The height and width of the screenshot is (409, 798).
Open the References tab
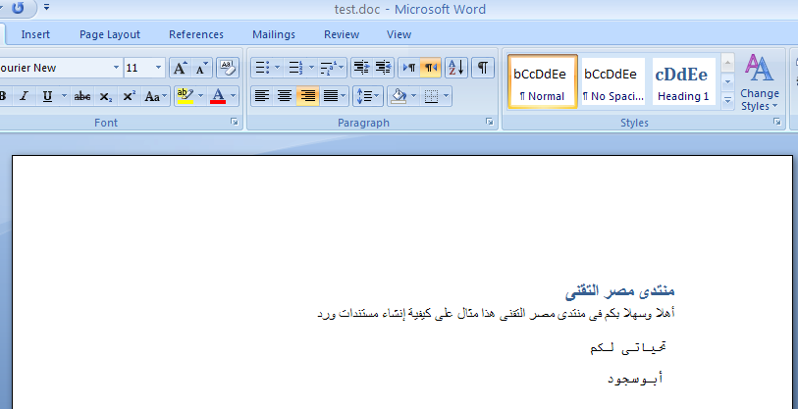[x=196, y=34]
